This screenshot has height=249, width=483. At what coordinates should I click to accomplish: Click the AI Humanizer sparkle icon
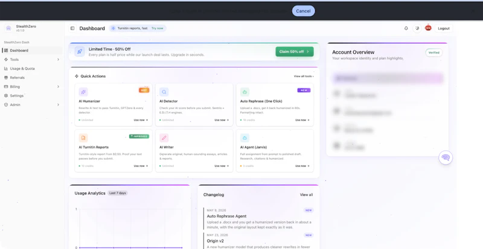(x=83, y=92)
